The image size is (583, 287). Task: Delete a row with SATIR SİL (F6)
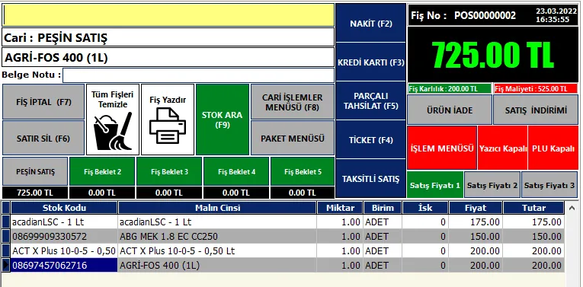point(43,138)
